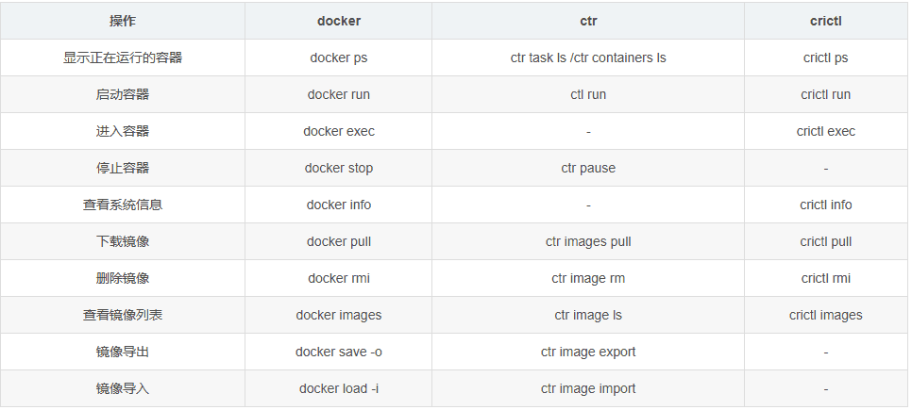Image resolution: width=912 pixels, height=410 pixels.
Task: Select the "crictl run" cell
Action: (825, 94)
